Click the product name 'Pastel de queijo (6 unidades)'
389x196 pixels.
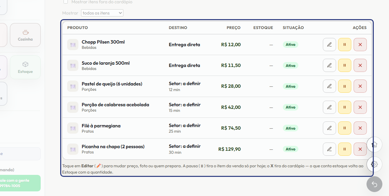pyautogui.click(x=112, y=84)
